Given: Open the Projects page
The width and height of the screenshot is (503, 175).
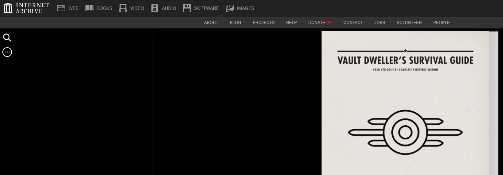Looking at the screenshot, I should [264, 23].
